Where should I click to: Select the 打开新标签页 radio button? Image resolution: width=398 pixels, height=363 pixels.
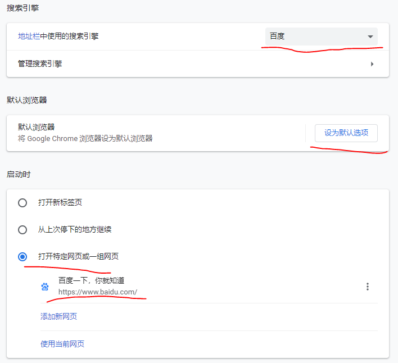(22, 203)
